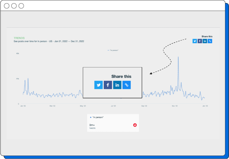Image resolution: width=229 pixels, height=159 pixels.
Task: Share to LinkedIn using the small top-right icon
Action: pos(205,41)
